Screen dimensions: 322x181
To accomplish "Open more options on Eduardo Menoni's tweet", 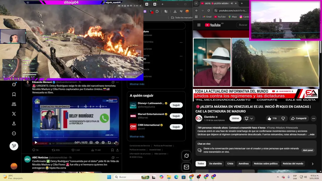I will (117, 82).
